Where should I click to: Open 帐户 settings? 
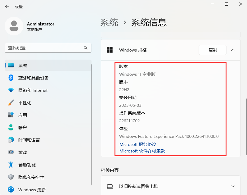click(48, 127)
